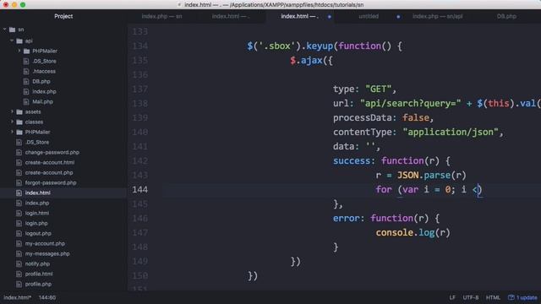Collapse the api folder arrow
The width and height of the screenshot is (541, 304).
click(x=12, y=41)
